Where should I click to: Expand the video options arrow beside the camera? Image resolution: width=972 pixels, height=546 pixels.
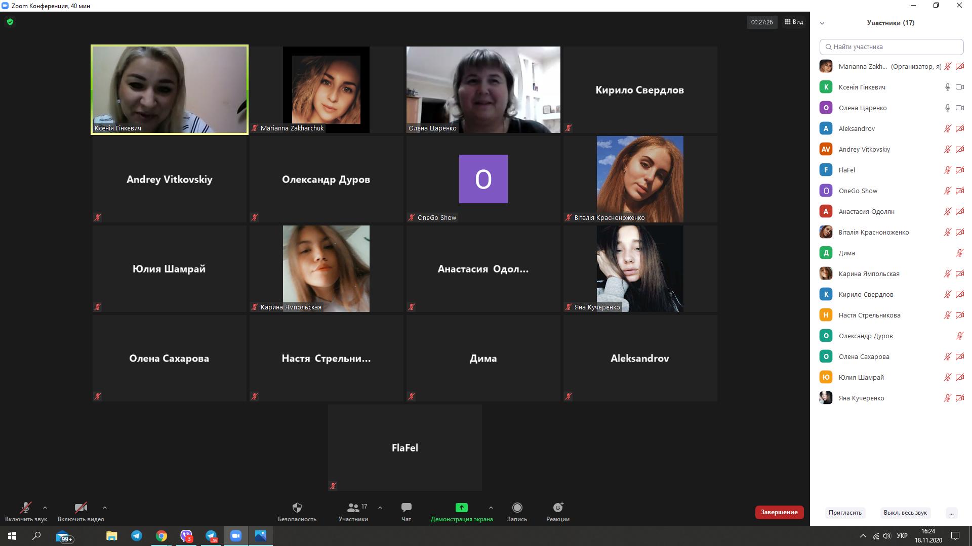[x=105, y=508]
